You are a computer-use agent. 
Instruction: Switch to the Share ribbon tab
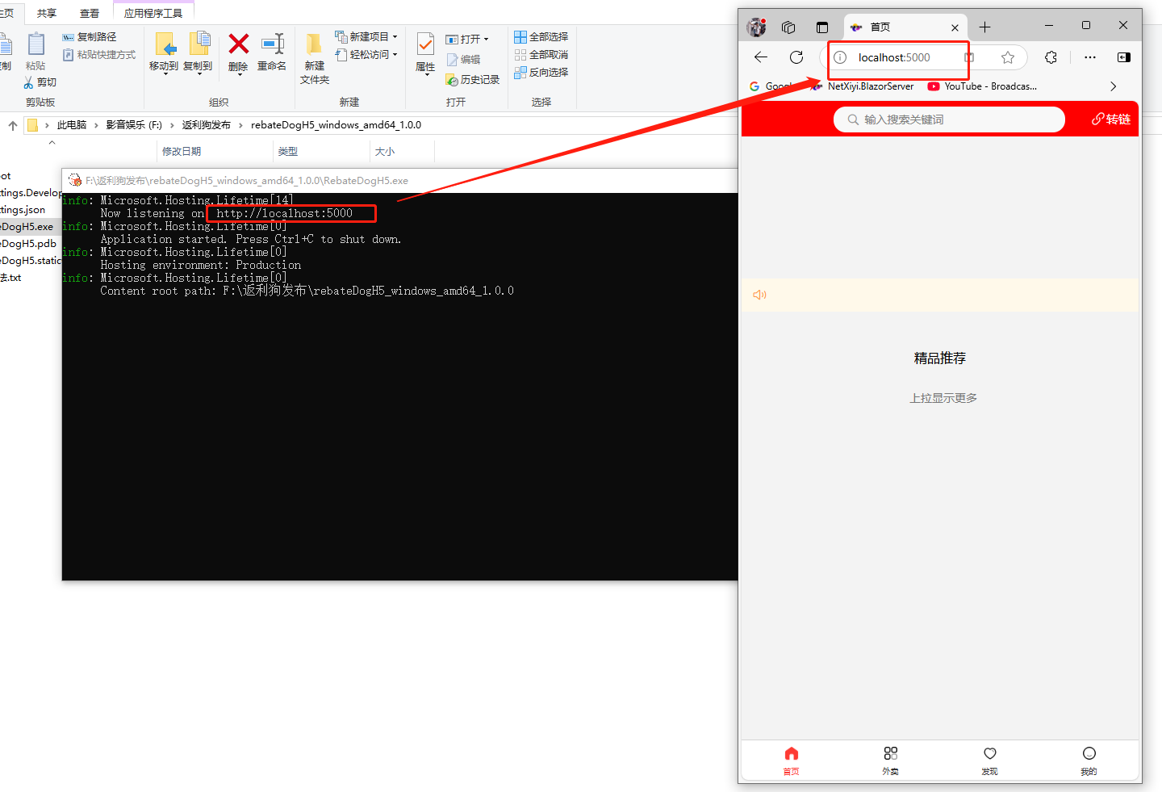47,13
